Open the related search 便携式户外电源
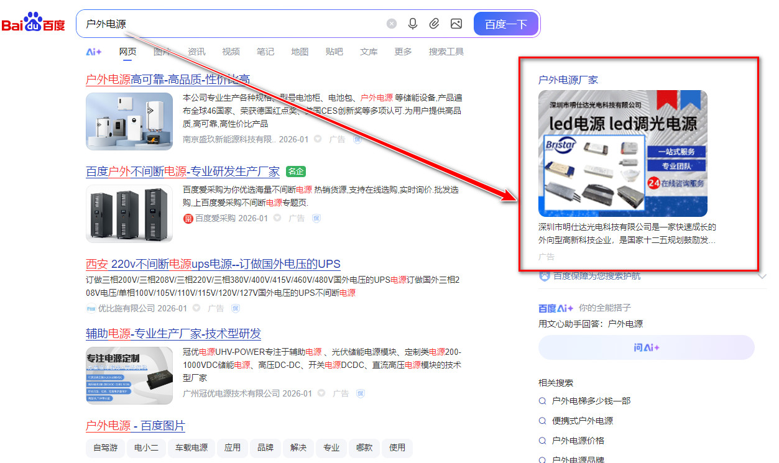Viewport: 779px width, 463px height. click(583, 420)
